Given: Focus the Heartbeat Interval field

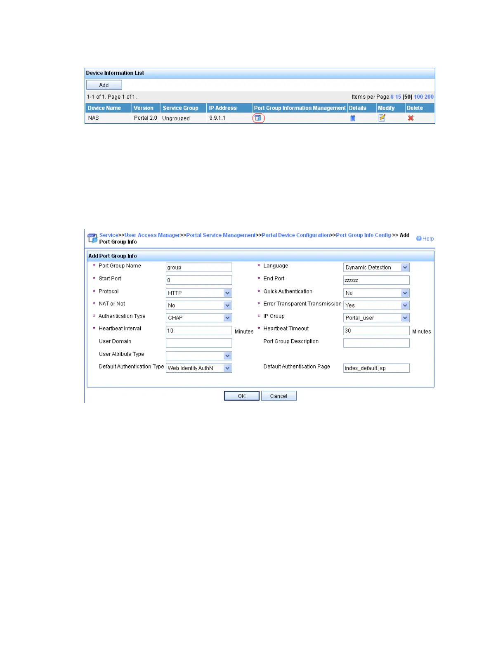Looking at the screenshot, I should tap(199, 331).
